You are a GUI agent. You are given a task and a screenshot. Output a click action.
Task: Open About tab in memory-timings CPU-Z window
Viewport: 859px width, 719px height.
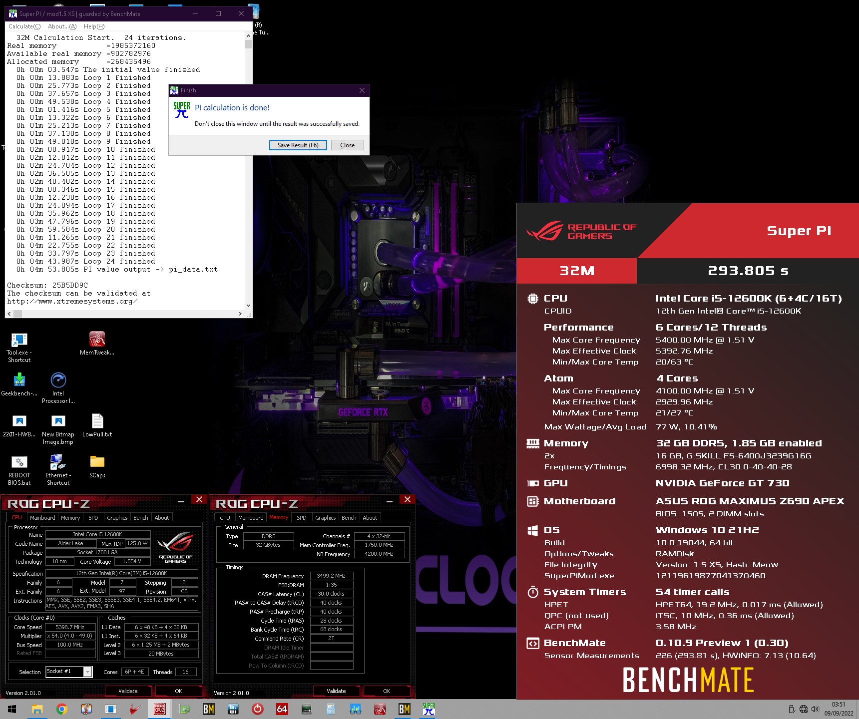[x=370, y=518]
